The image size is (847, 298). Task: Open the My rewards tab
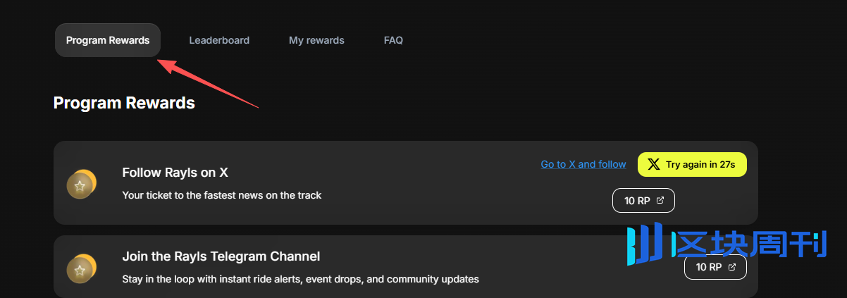[x=316, y=40]
